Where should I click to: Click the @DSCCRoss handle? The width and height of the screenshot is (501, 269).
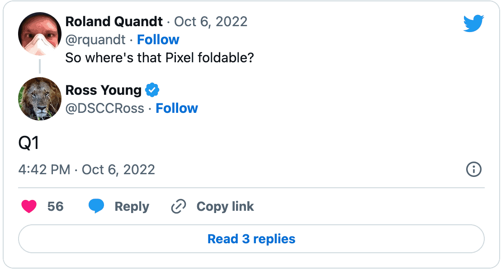point(105,108)
